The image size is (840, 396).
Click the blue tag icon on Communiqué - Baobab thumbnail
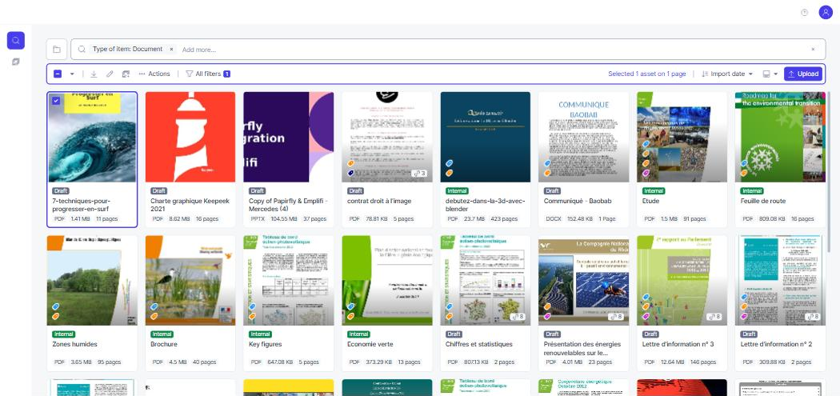547,163
